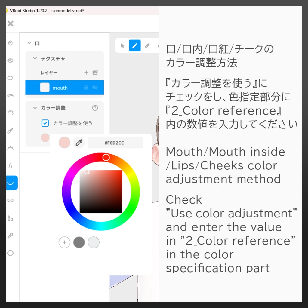Select the mouth layer row
The image size is (308, 308).
pos(65,88)
